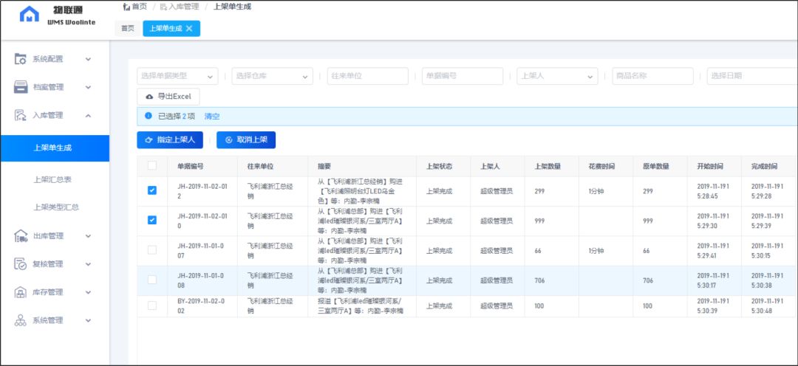The height and width of the screenshot is (366, 798).
Task: Click the 系统配置 folder-gear icon
Action: pos(21,59)
